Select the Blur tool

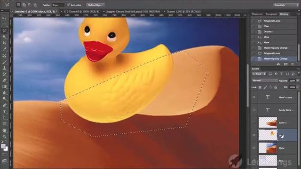coord(4,92)
